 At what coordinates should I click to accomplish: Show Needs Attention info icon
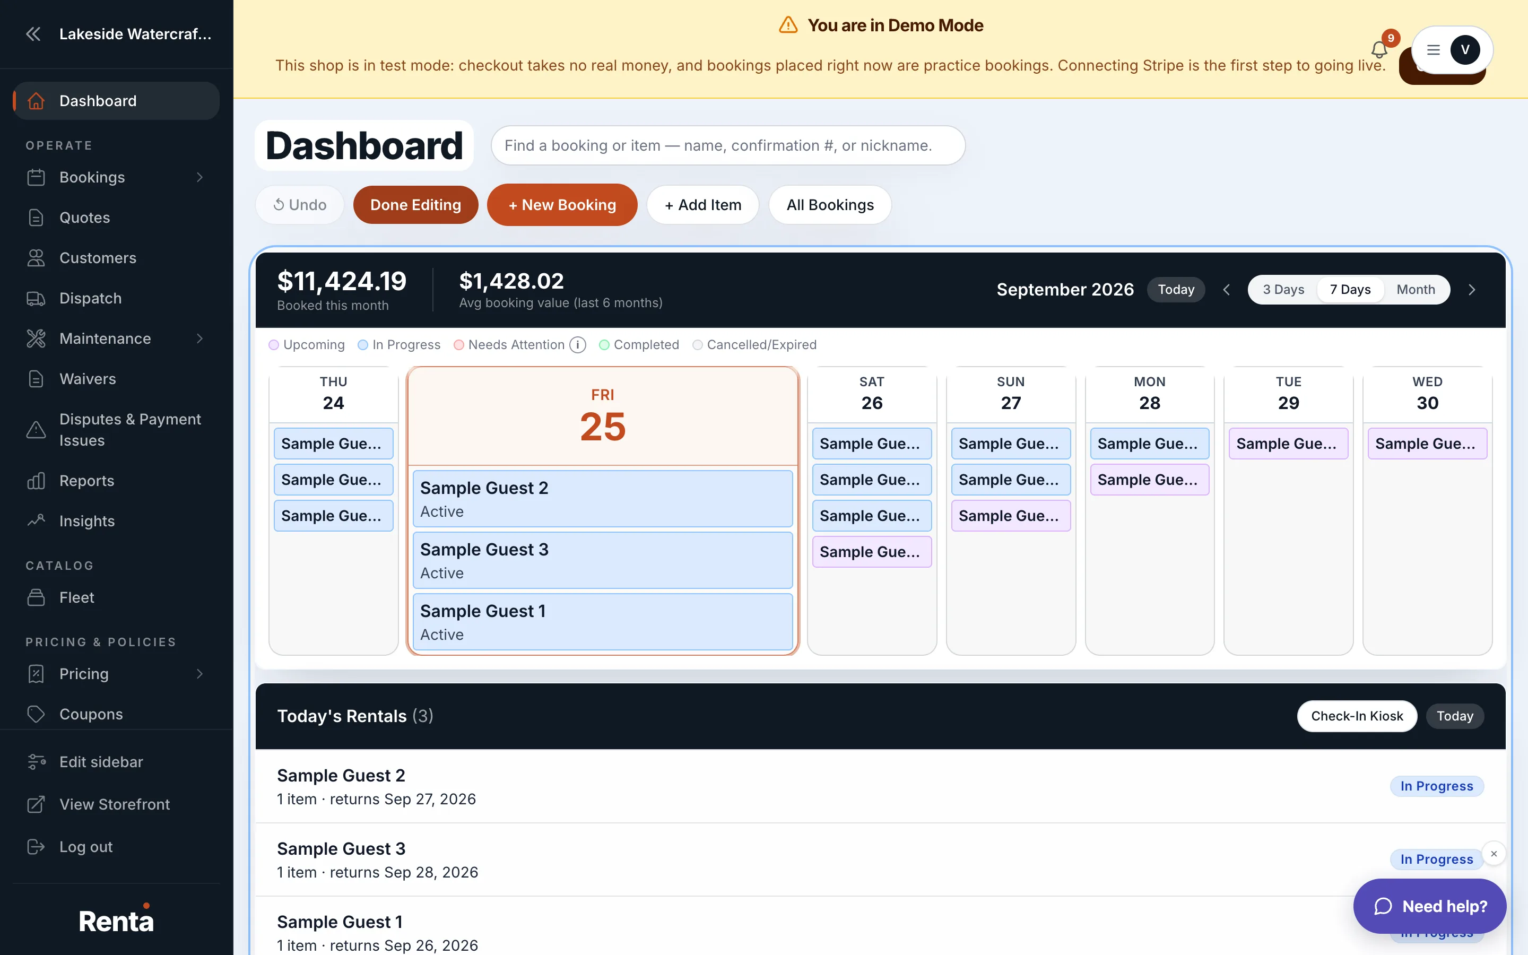578,345
